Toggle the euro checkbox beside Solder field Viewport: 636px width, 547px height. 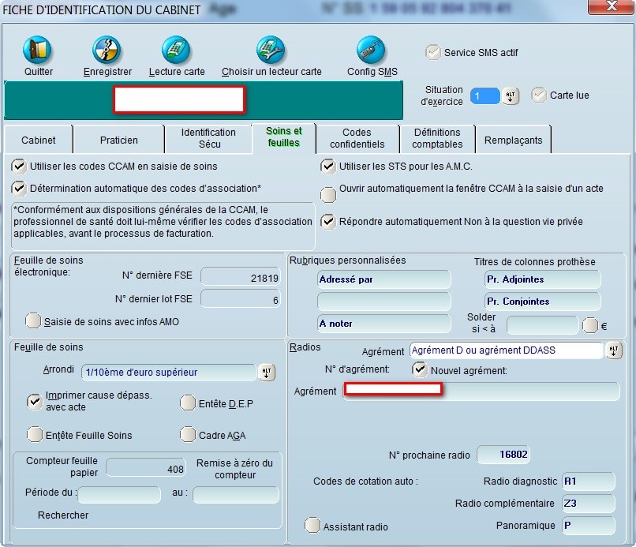point(589,325)
